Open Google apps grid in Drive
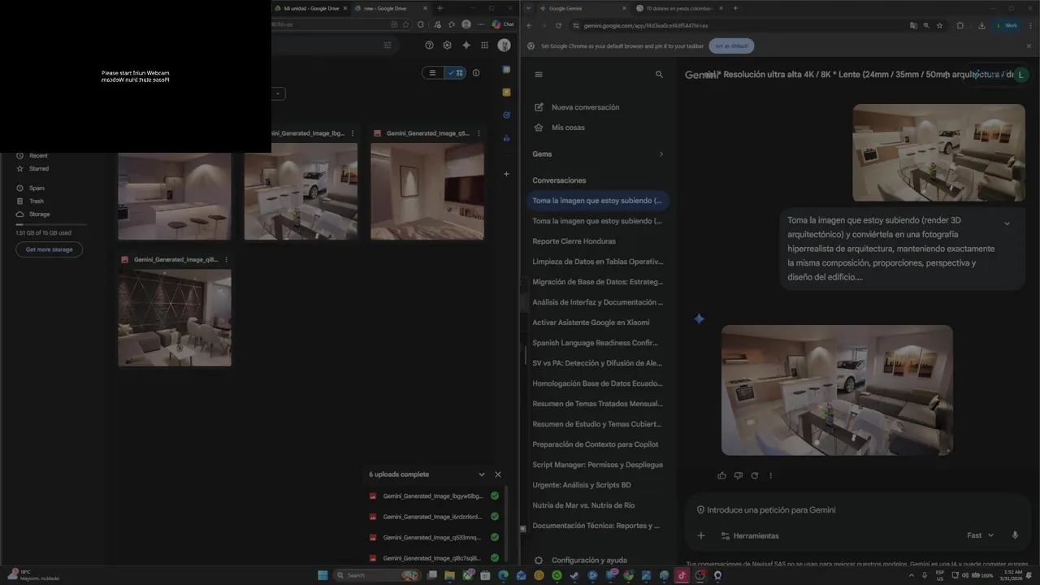 pos(484,45)
